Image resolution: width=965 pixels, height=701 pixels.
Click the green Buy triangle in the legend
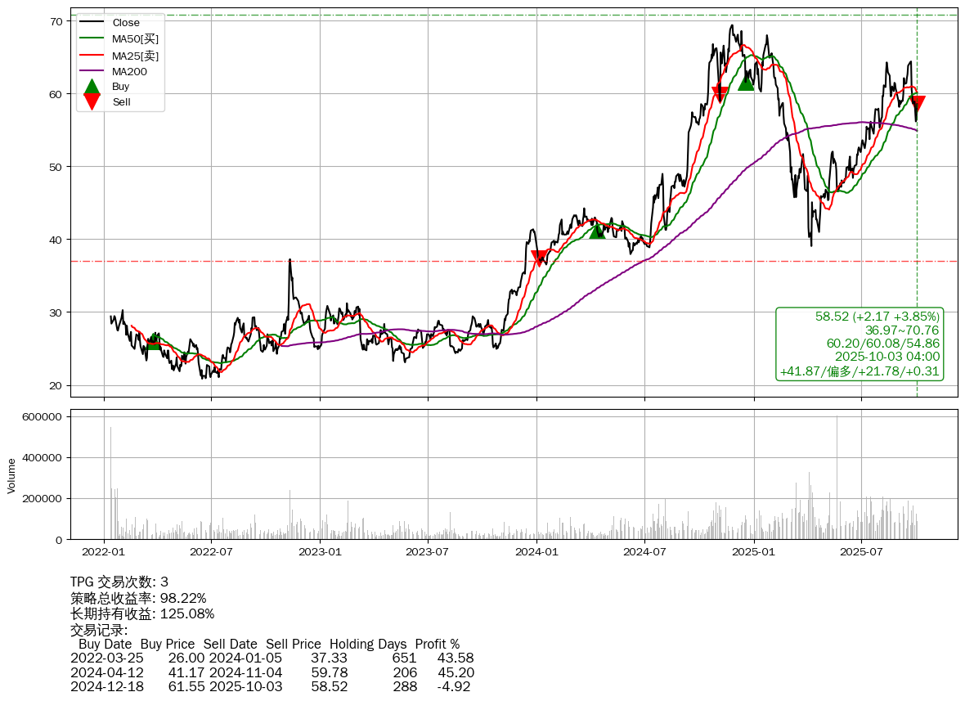click(x=92, y=87)
